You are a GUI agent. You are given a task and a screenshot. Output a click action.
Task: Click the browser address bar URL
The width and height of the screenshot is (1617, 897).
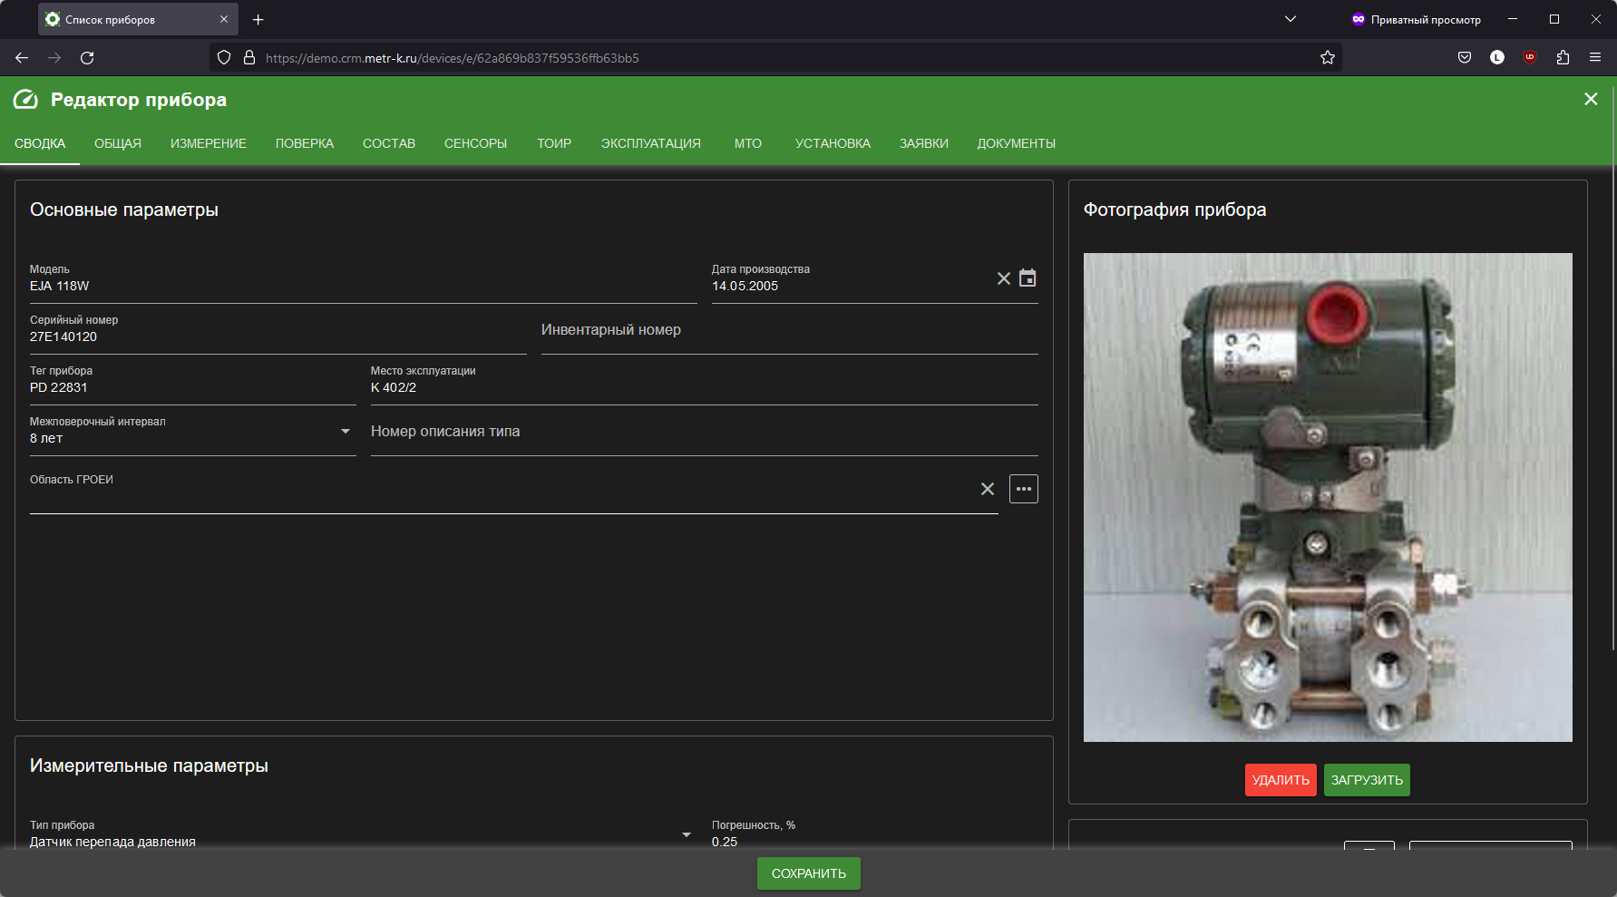(x=453, y=58)
